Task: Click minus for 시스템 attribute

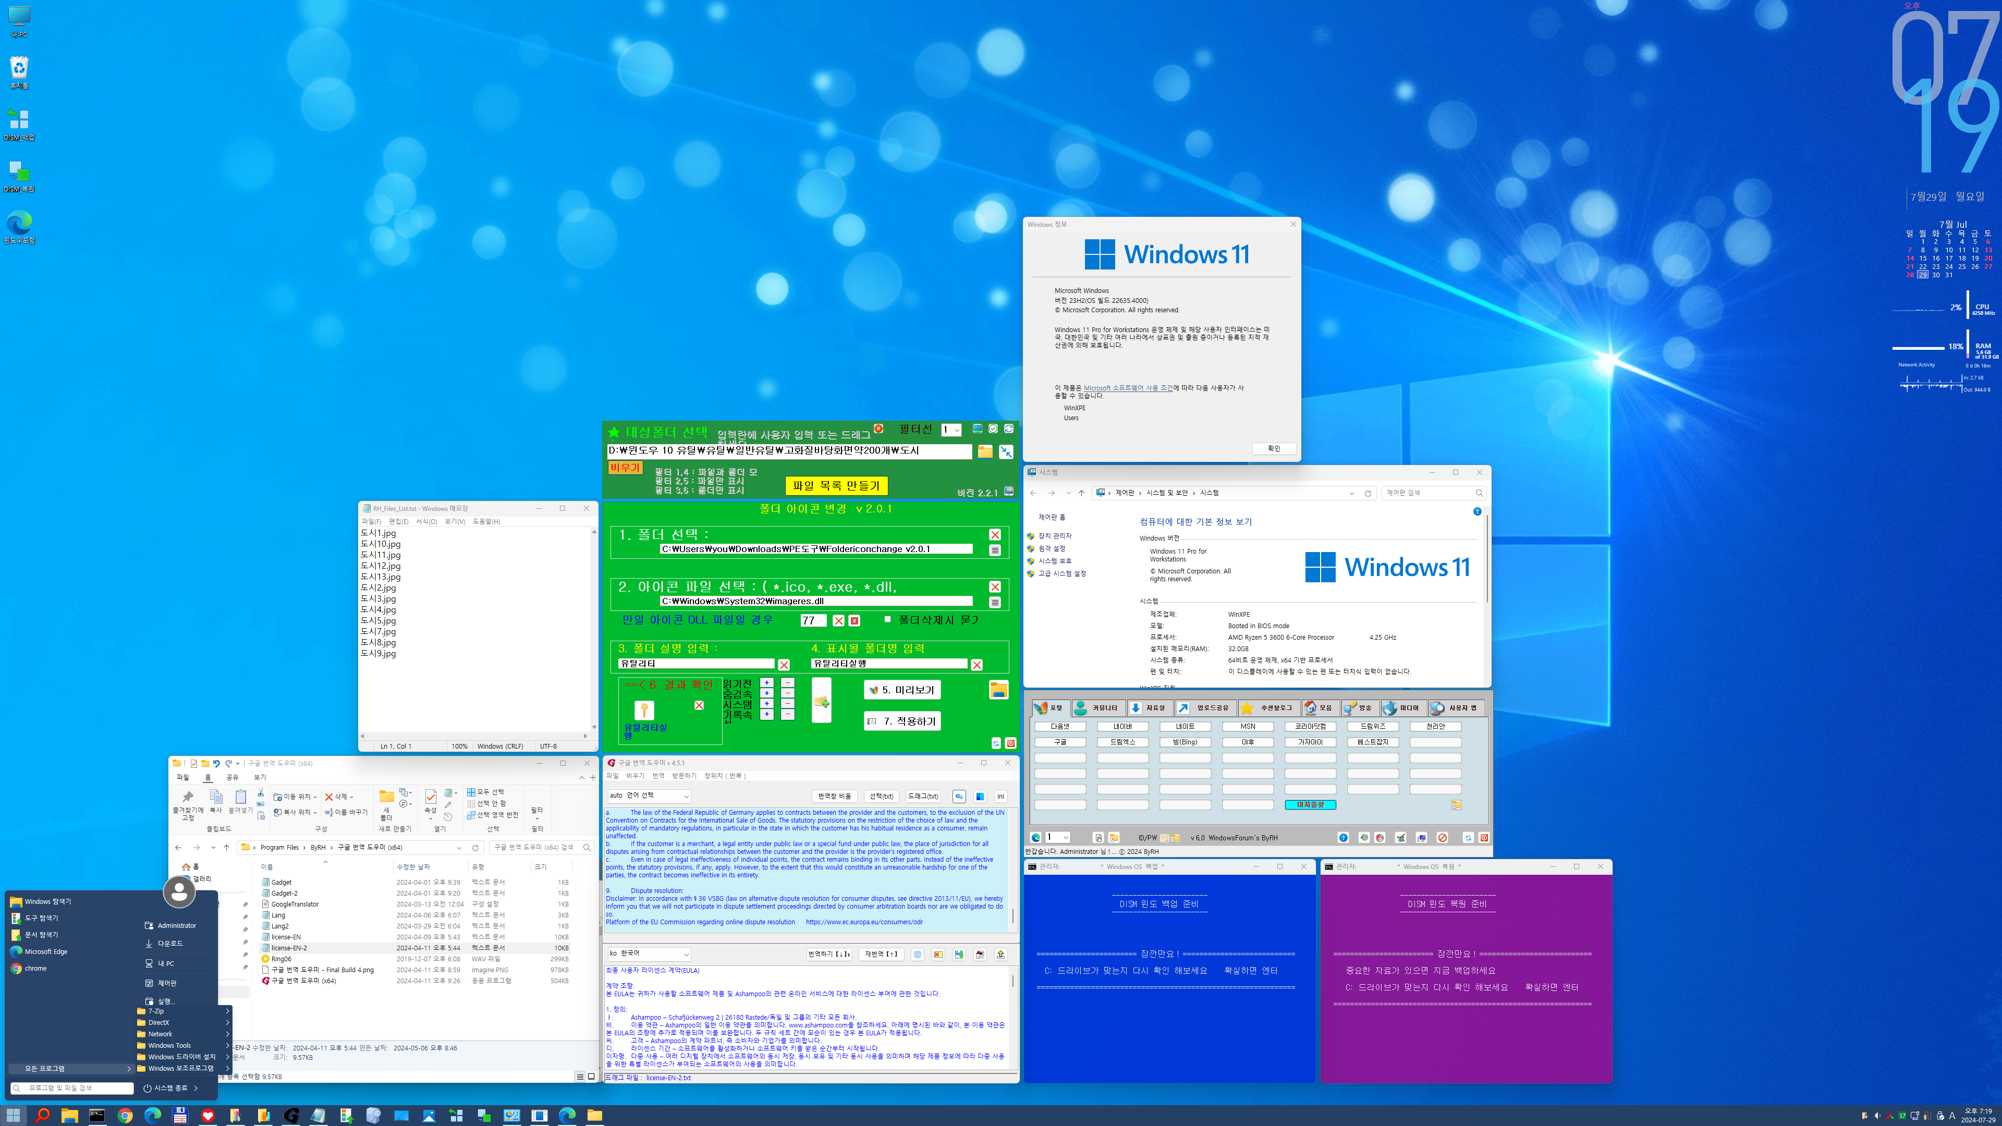Action: pos(787,704)
